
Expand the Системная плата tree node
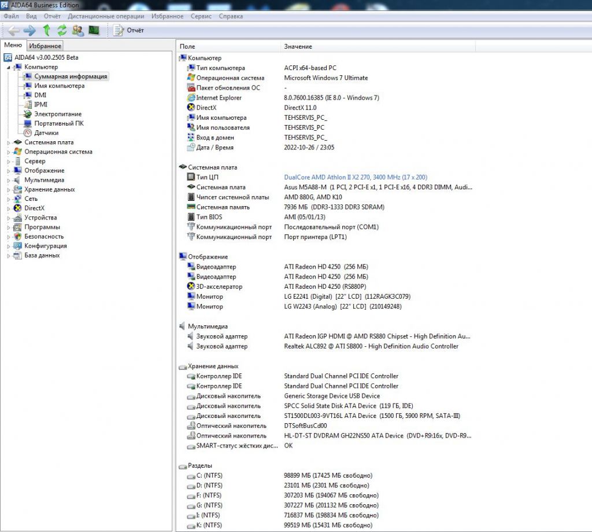pos(8,142)
